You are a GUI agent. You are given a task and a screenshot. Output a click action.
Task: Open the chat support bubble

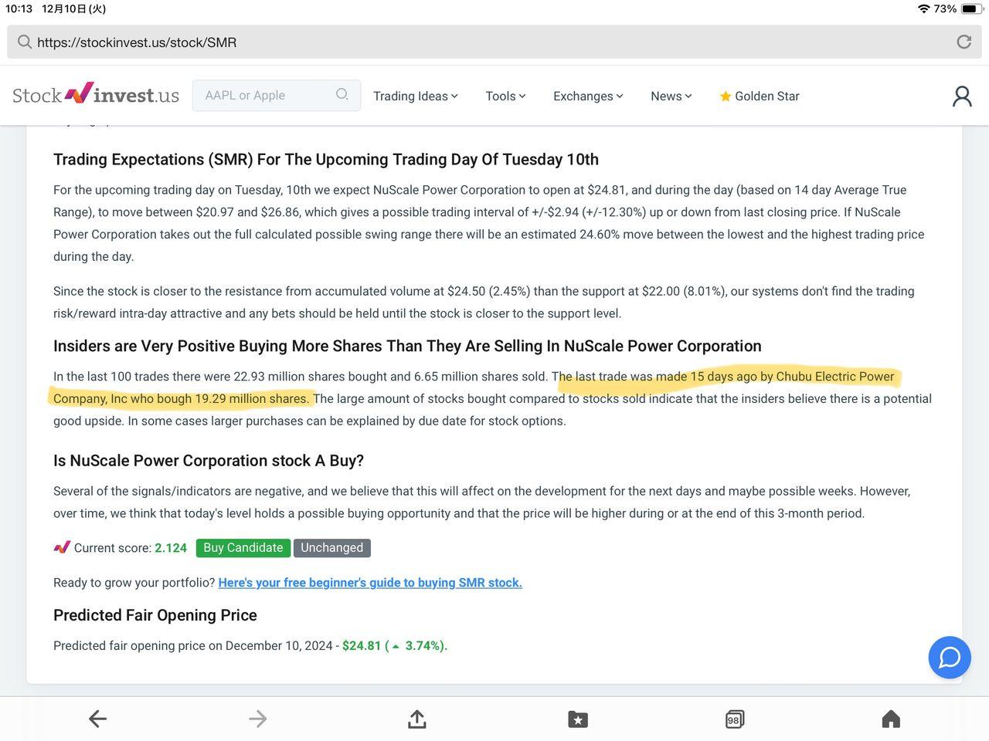coord(949,658)
